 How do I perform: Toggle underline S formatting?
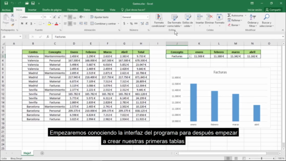(x=31, y=24)
